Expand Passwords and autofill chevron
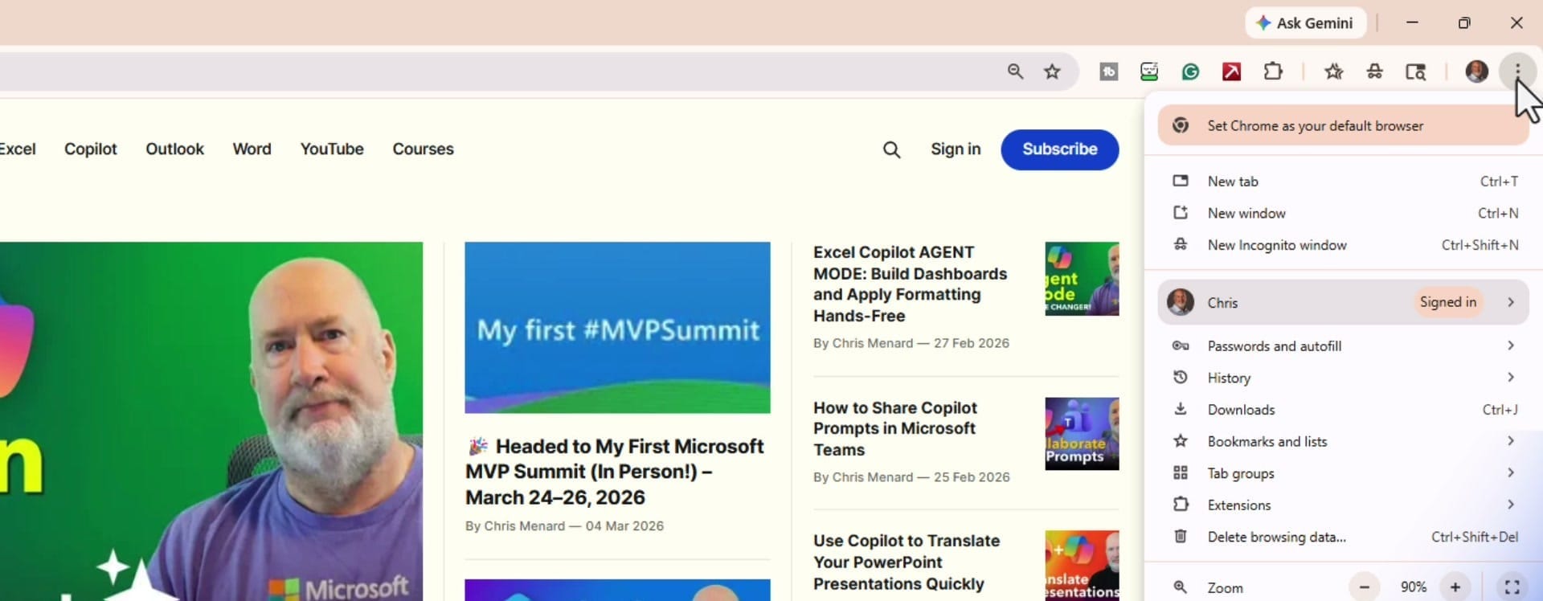This screenshot has width=1543, height=601. pyautogui.click(x=1511, y=345)
